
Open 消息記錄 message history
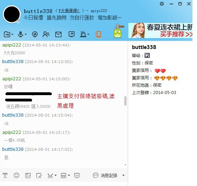(105, 175)
